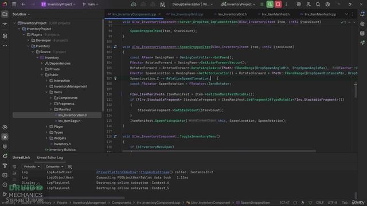Open the Solution view dropdown
This screenshot has width=367, height=206.
coord(21,14)
